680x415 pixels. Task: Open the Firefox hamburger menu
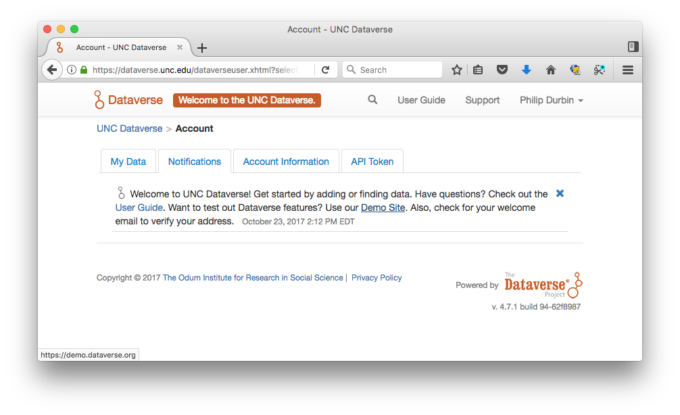pos(628,70)
